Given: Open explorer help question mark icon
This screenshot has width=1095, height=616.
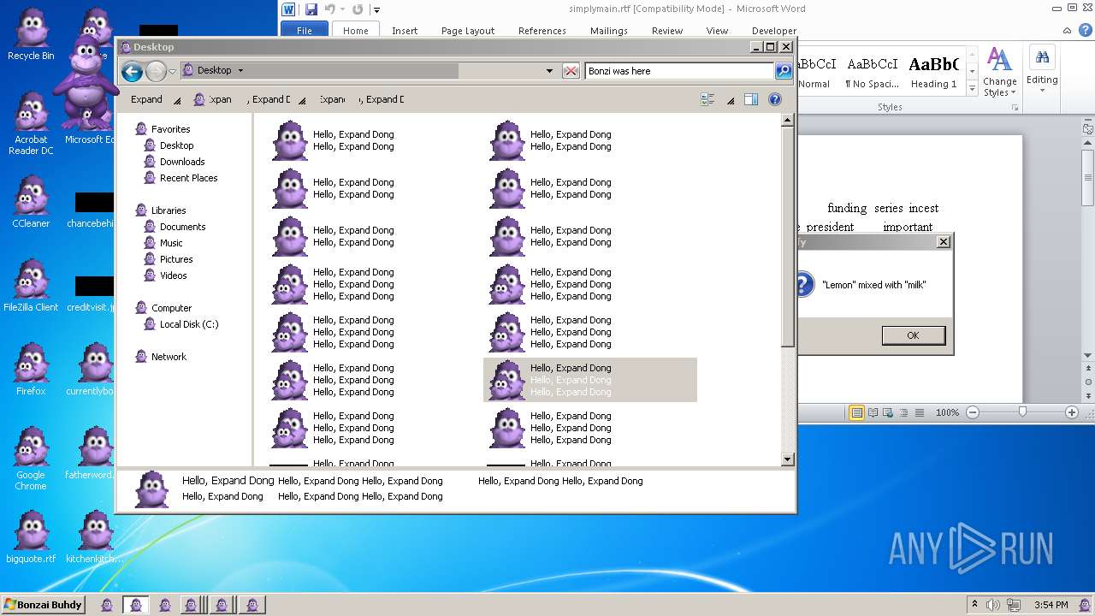Looking at the screenshot, I should [774, 99].
